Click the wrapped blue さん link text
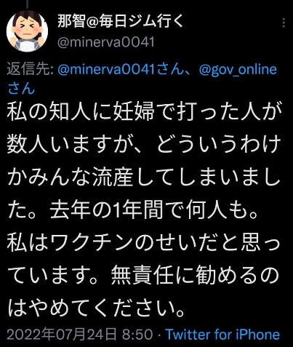293x347 pixels. click(21, 88)
